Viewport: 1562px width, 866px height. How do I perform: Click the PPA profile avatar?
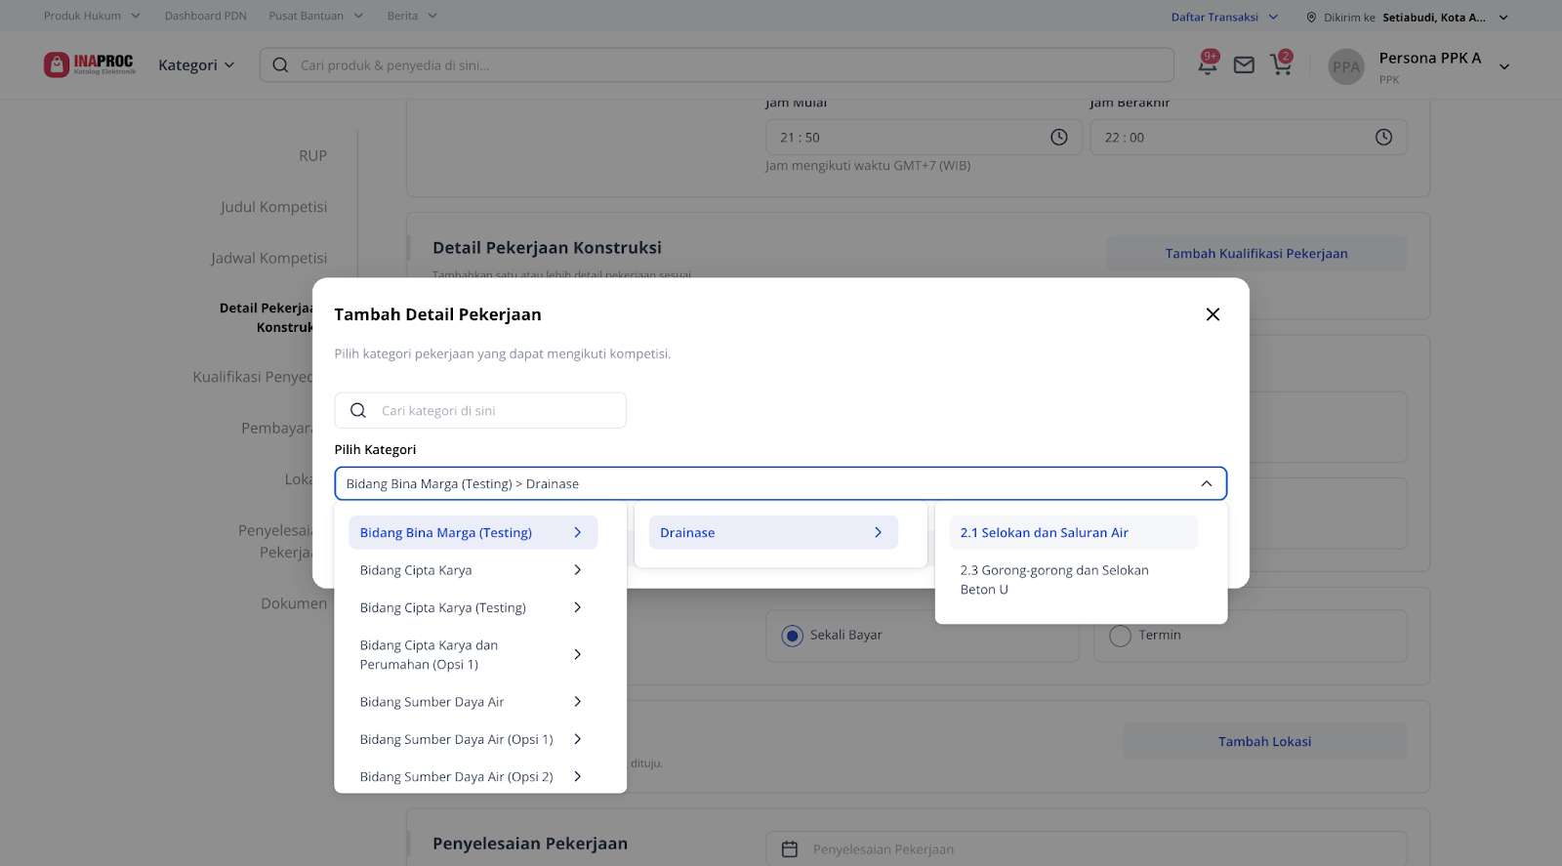click(1346, 67)
